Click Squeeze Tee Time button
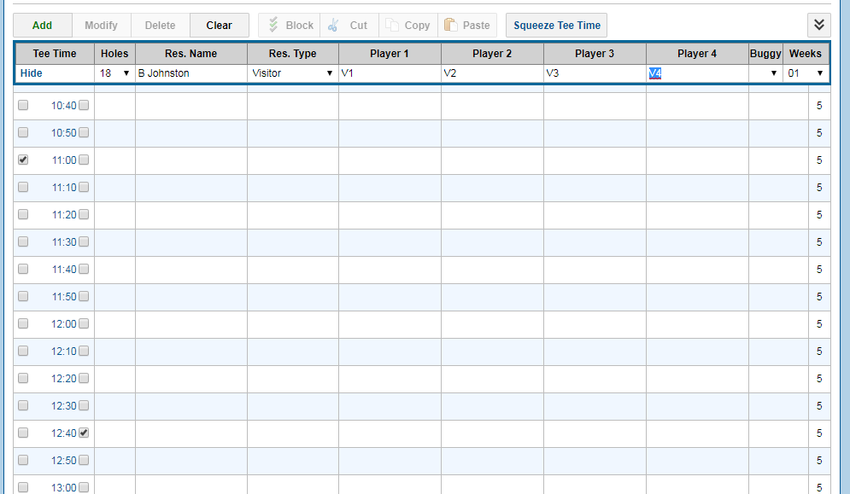Viewport: 850px width, 494px height. point(557,26)
